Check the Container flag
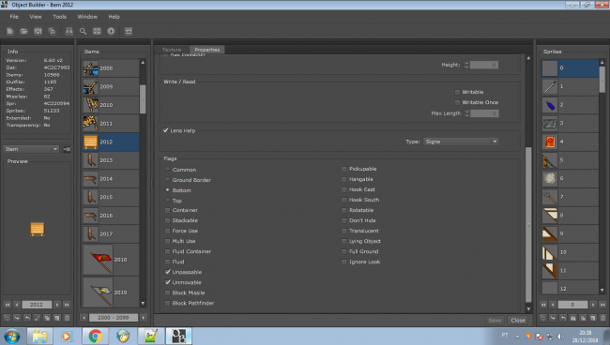The height and width of the screenshot is (345, 610). 168,210
